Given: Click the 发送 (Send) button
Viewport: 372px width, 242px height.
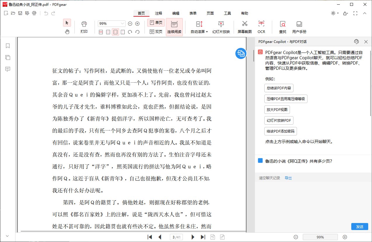Looking at the screenshot, I should [359, 227].
